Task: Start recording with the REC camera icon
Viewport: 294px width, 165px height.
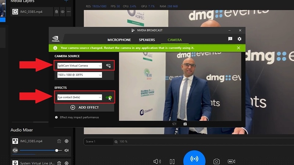Action: click(232, 161)
